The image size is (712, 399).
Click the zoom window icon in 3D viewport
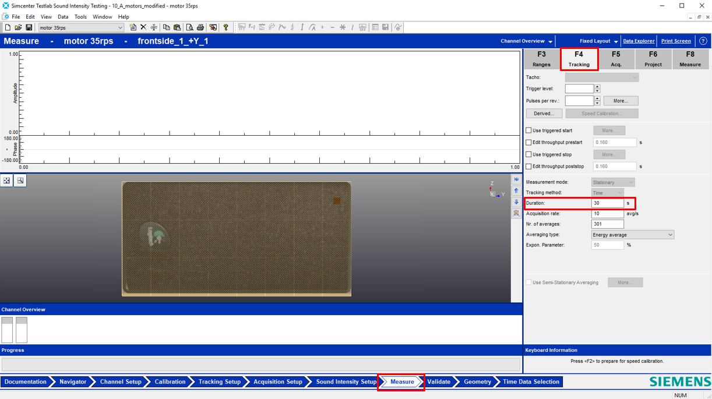tap(20, 181)
